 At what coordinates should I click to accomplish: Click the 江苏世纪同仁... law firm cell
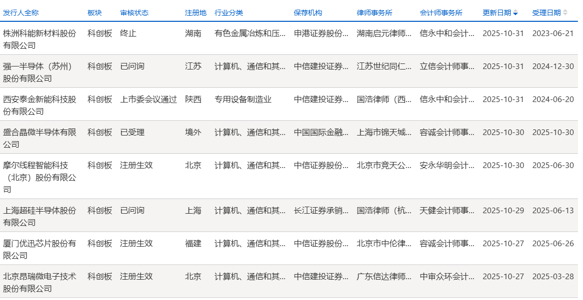coord(384,66)
